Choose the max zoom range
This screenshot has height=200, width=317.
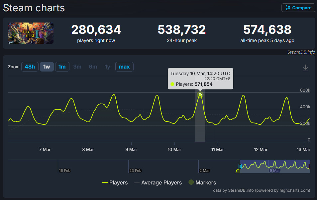[x=124, y=67]
